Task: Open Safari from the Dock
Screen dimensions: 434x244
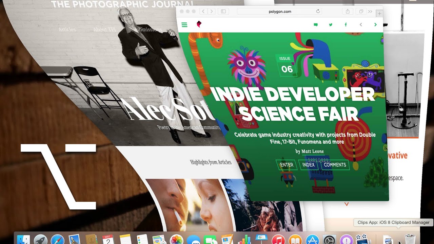Action: pos(58,240)
